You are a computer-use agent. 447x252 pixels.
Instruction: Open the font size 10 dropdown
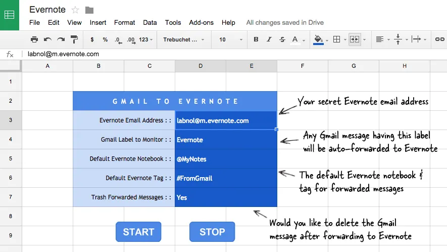tap(231, 39)
